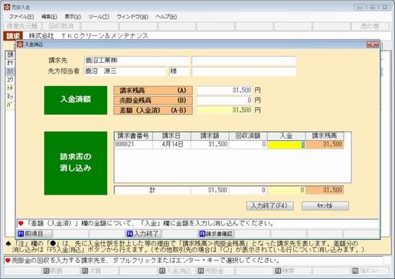Viewport: 395px width, 279px height.
Task: Open the ファイル(F) menu
Action: pos(21,17)
